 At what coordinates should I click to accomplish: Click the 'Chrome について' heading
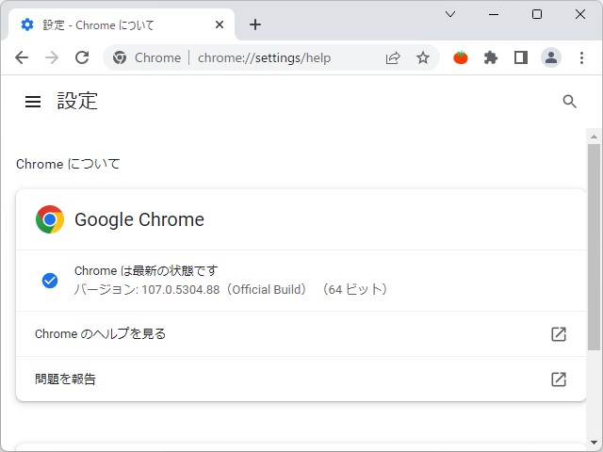point(68,164)
